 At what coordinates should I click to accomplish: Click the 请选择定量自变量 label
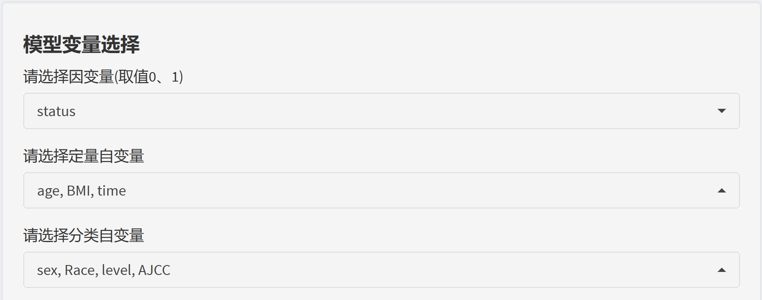point(83,156)
